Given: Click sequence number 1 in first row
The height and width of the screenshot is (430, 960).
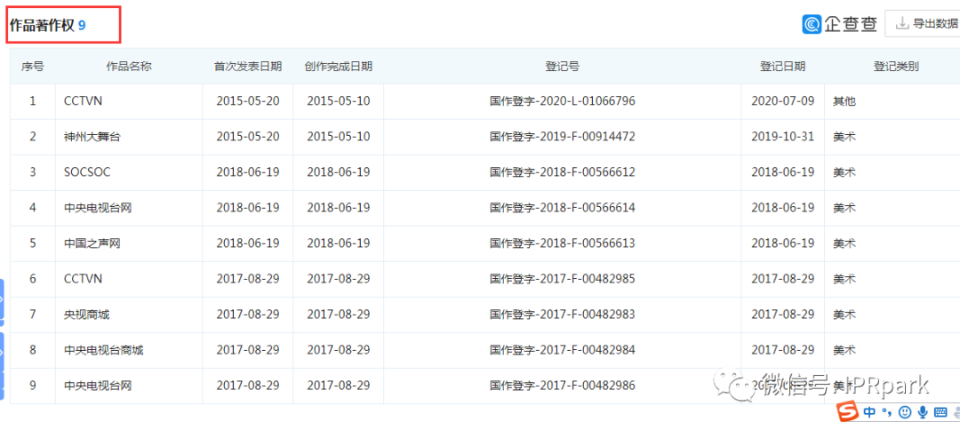Looking at the screenshot, I should [33, 101].
